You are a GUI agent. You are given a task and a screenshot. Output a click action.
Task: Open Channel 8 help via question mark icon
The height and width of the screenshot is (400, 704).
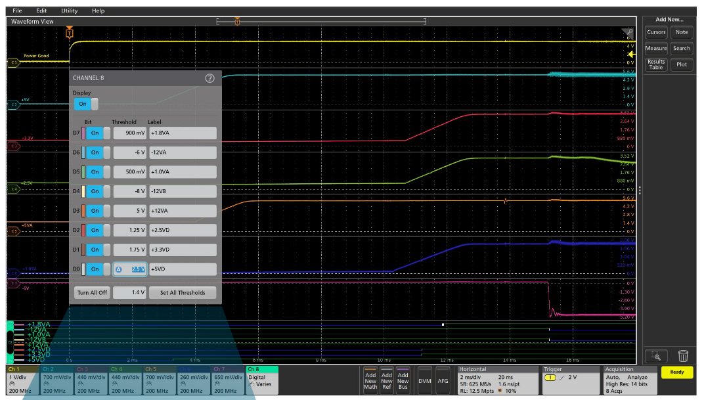(210, 78)
